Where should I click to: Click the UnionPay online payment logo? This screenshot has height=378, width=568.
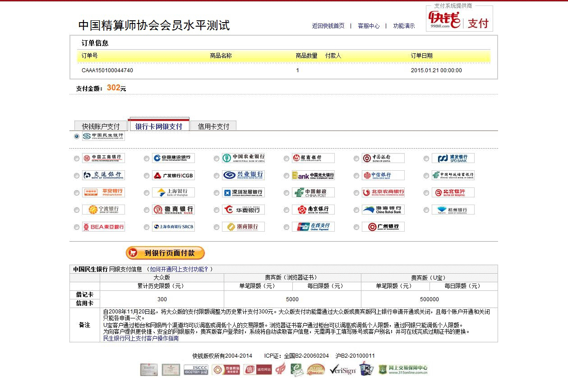pos(313,227)
